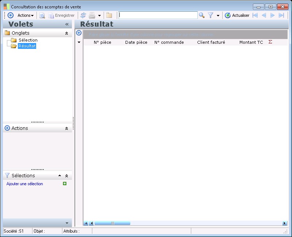Click Ajouter une sélection link
The height and width of the screenshot is (237, 292).
[x=24, y=184]
